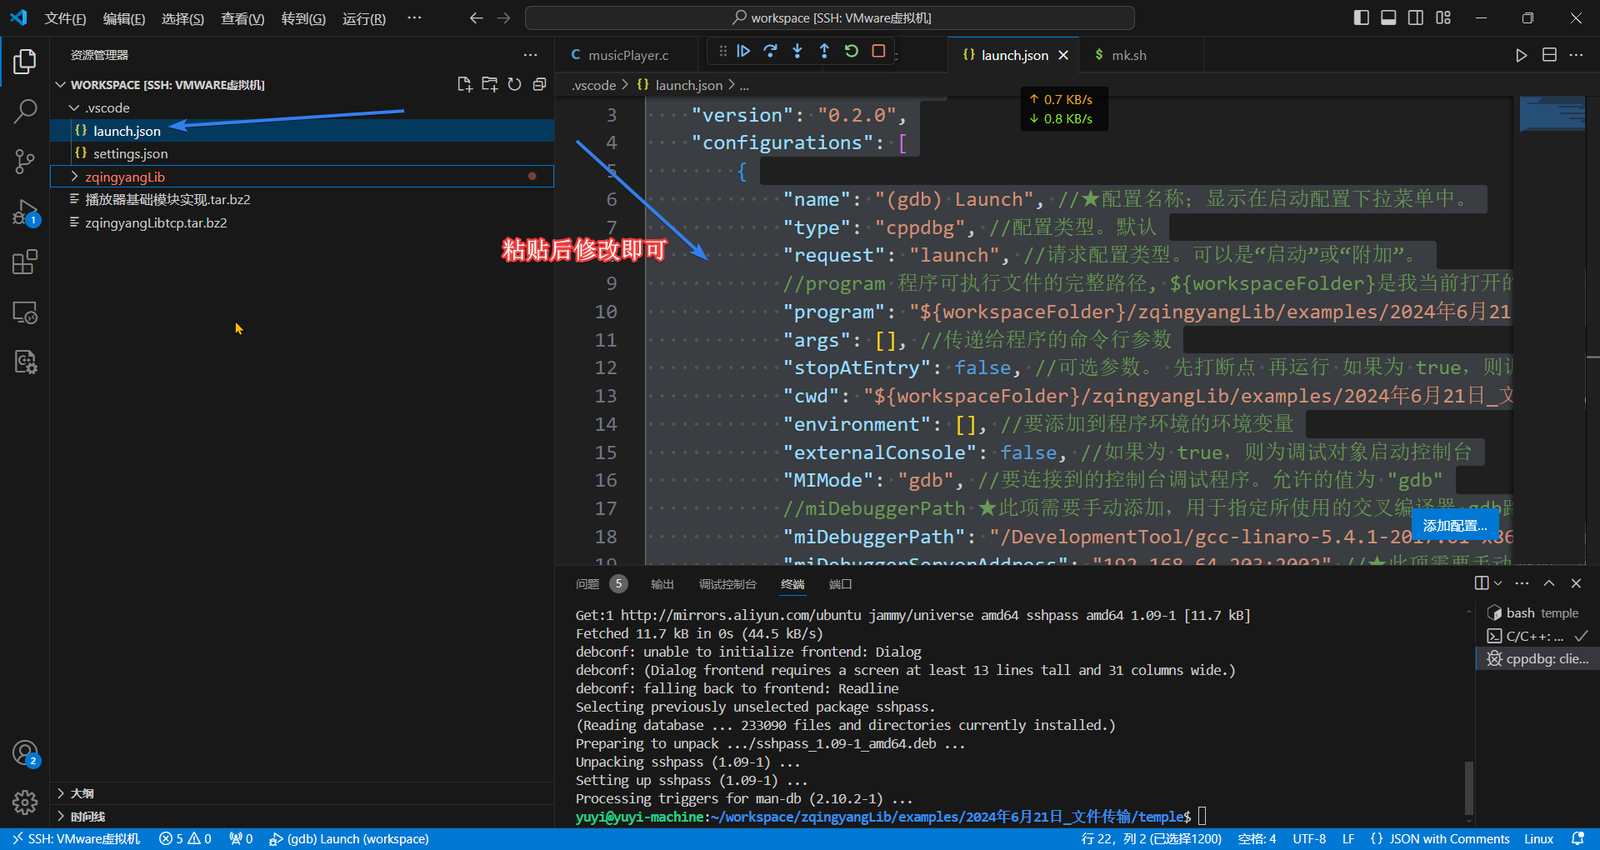The height and width of the screenshot is (850, 1600).
Task: Stop the debug session
Action: click(878, 52)
